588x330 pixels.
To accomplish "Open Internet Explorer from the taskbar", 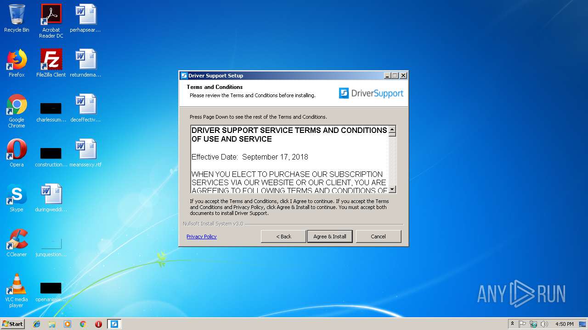I will (37, 324).
